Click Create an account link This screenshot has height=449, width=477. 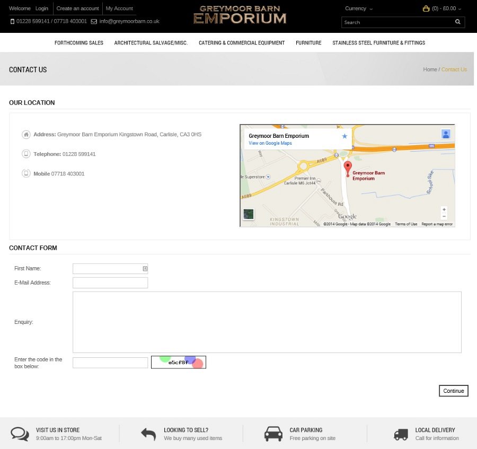77,8
